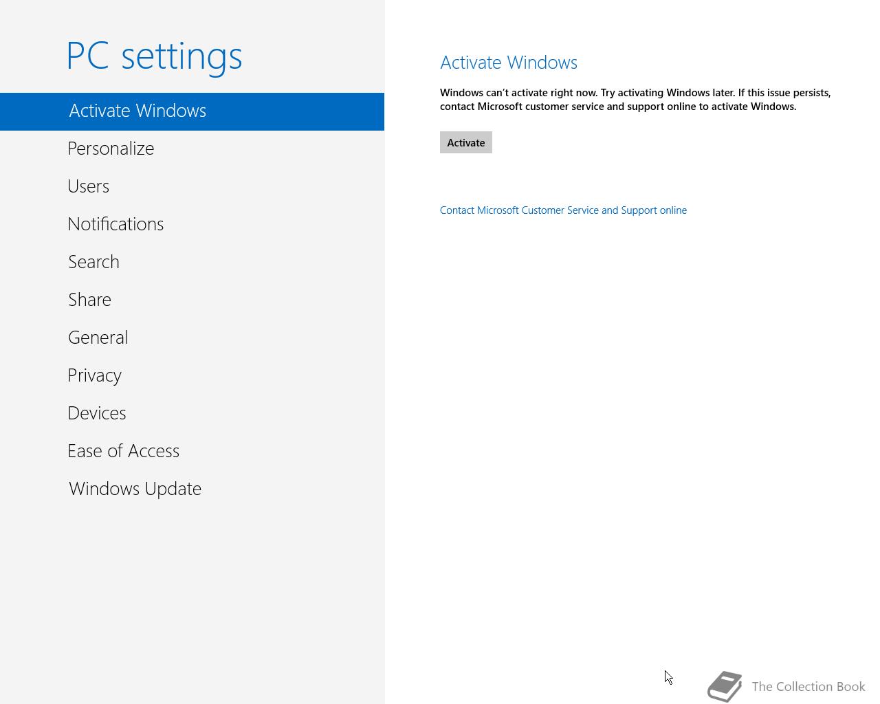Select Activate Windows in the sidebar
This screenshot has height=704, width=880.
192,111
